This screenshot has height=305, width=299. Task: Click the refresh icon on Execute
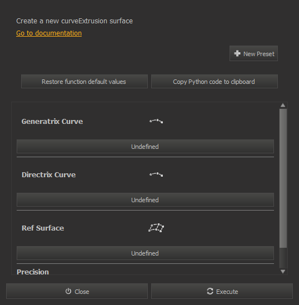(210, 291)
